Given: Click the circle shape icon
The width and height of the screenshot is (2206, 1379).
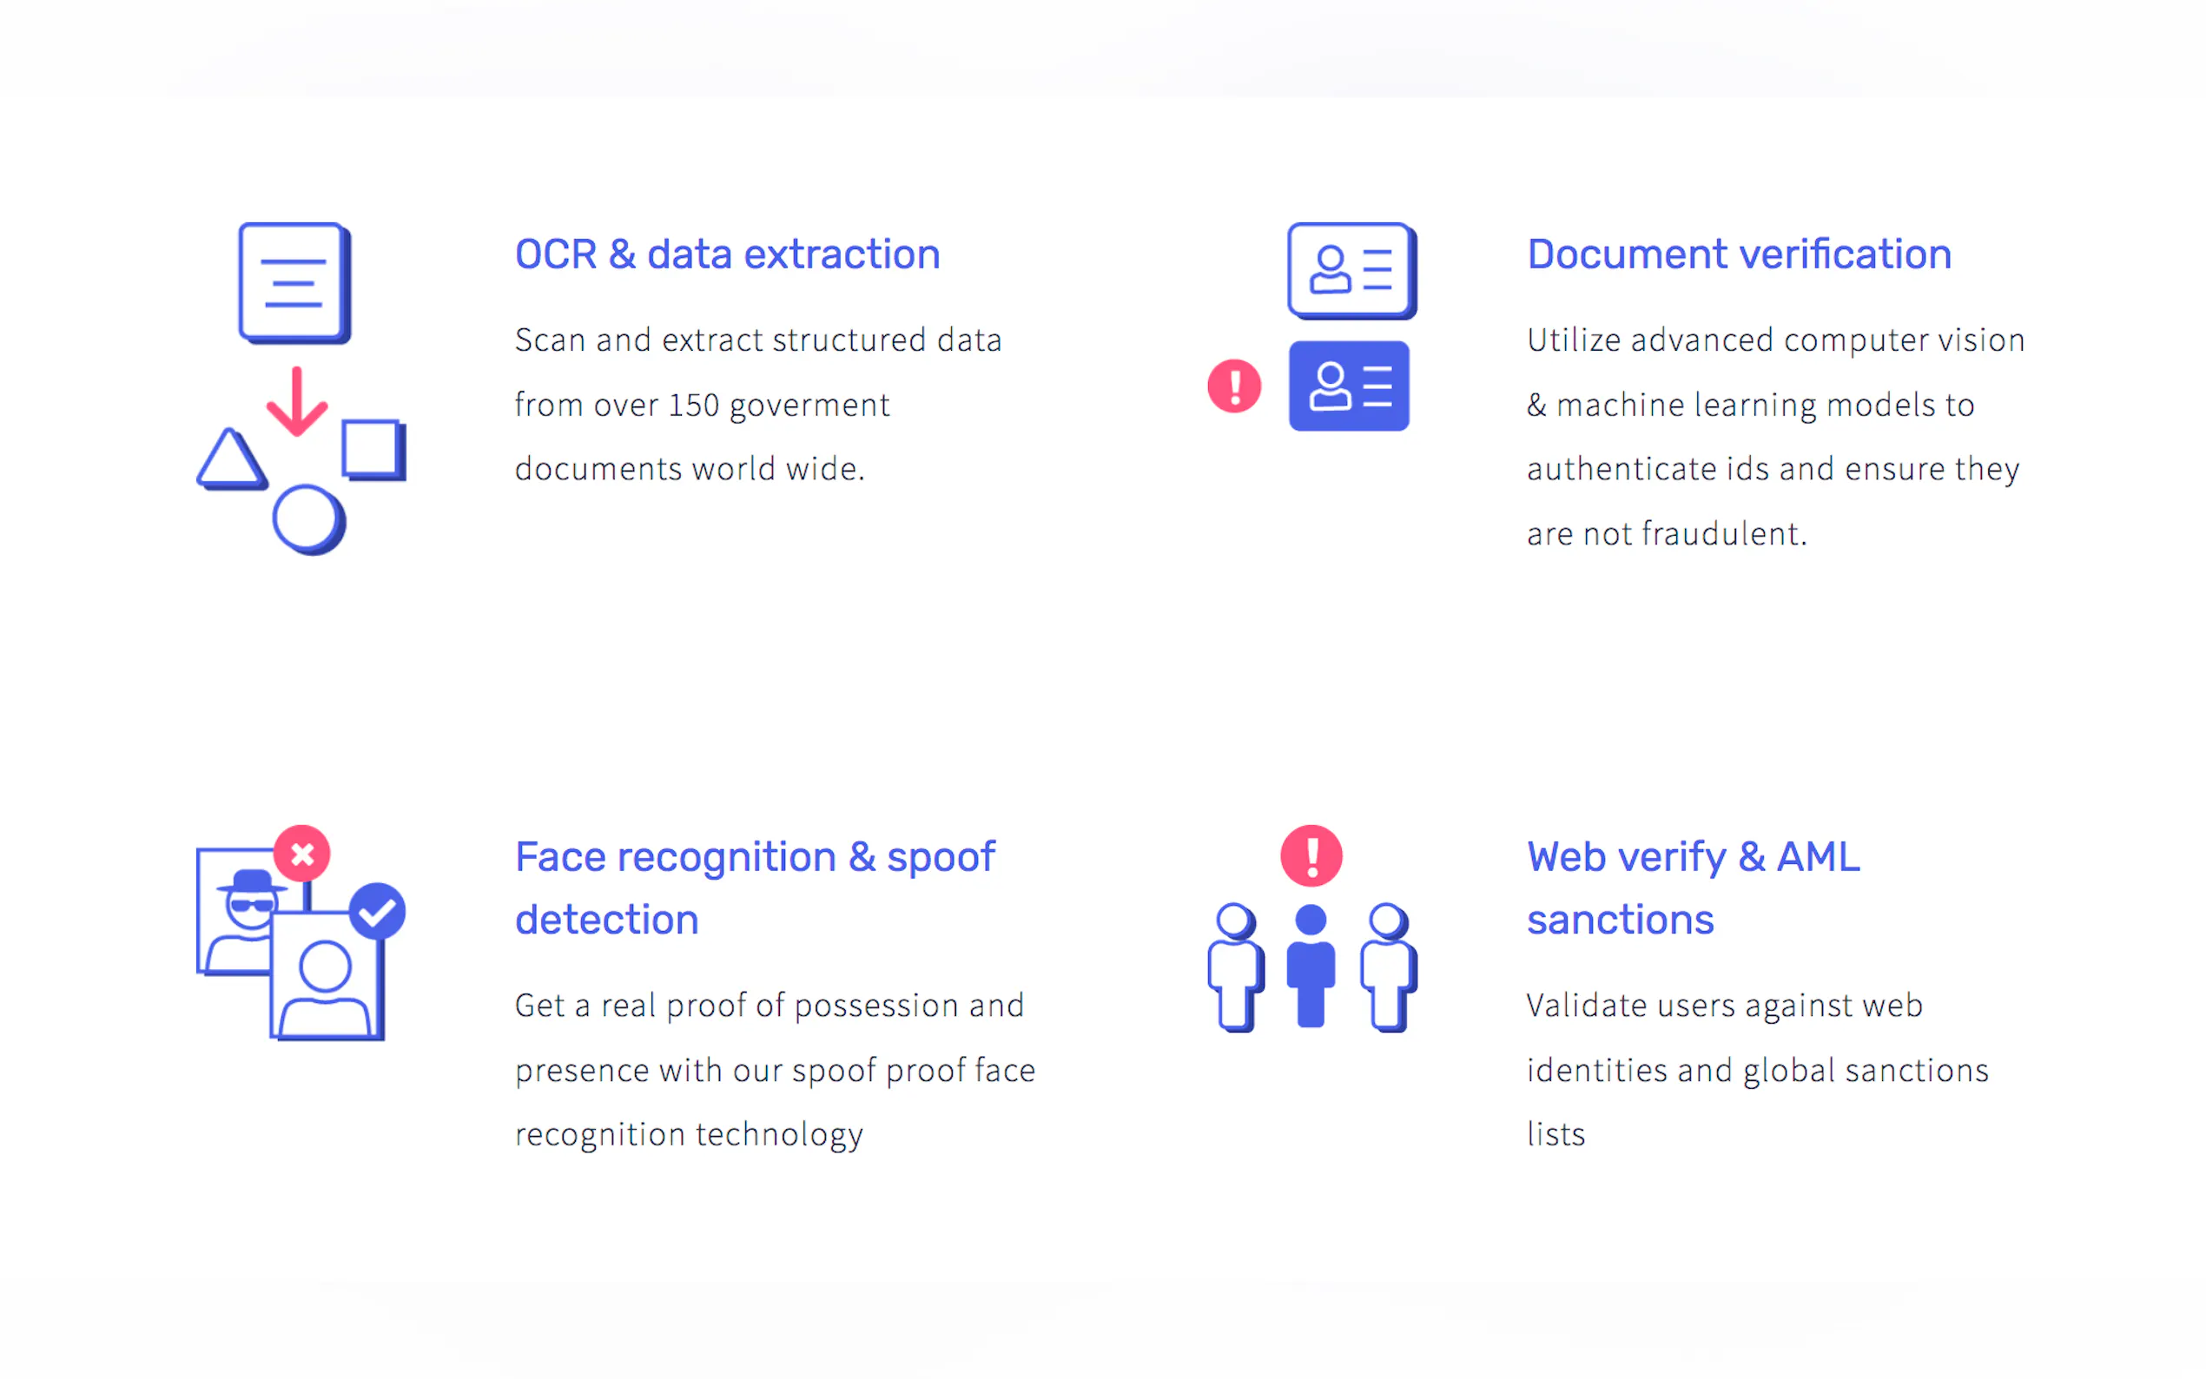Looking at the screenshot, I should pyautogui.click(x=307, y=518).
